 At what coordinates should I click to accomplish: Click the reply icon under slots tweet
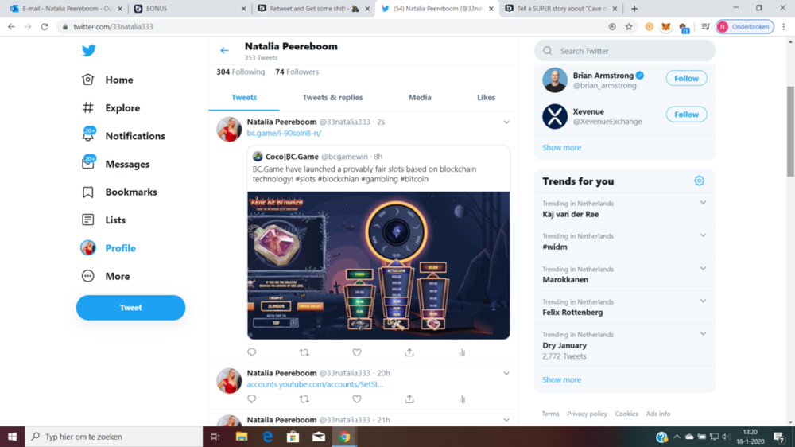tap(252, 352)
